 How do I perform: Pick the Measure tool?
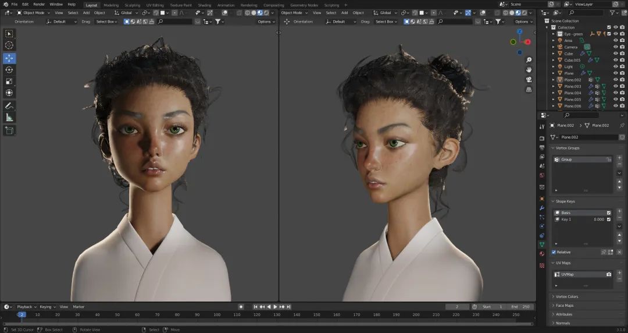(x=9, y=118)
